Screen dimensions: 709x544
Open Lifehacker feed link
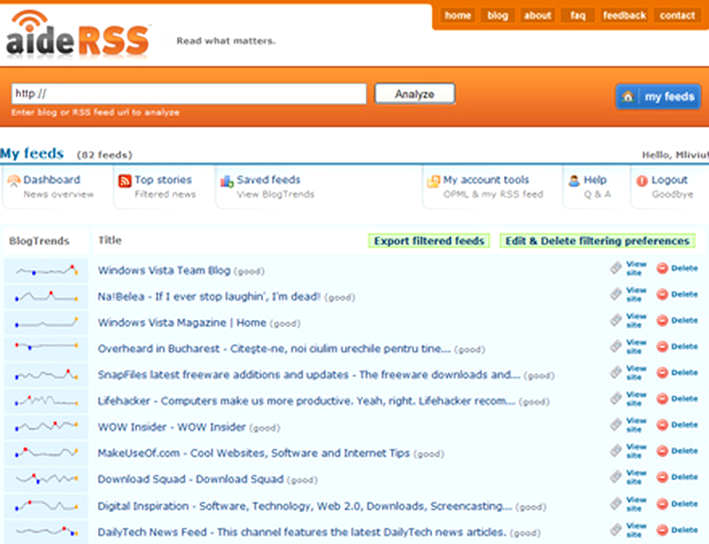coord(306,400)
